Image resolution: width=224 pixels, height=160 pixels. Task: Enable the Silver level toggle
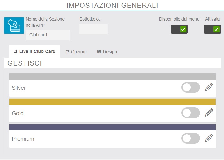pos(190,87)
